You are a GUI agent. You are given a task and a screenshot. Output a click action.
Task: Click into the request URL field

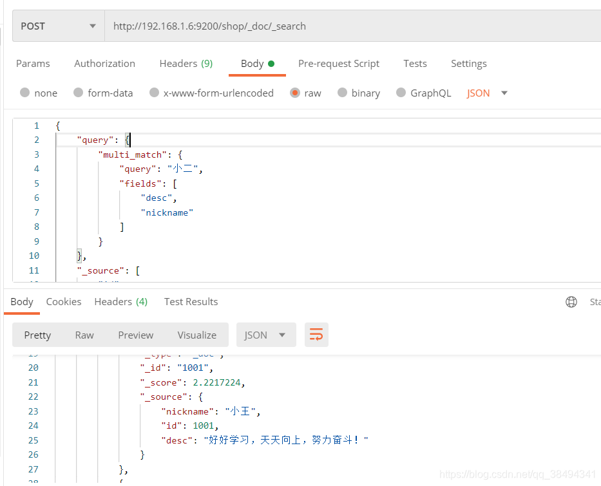[348, 26]
